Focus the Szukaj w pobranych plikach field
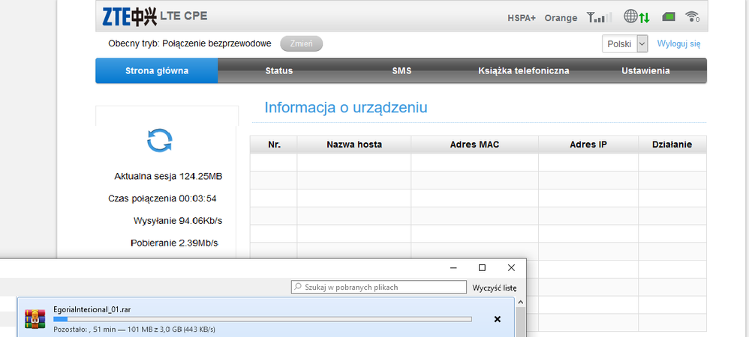 378,287
